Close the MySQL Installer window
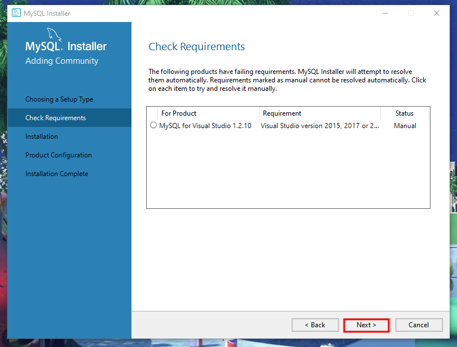This screenshot has height=347, width=457. coord(437,13)
